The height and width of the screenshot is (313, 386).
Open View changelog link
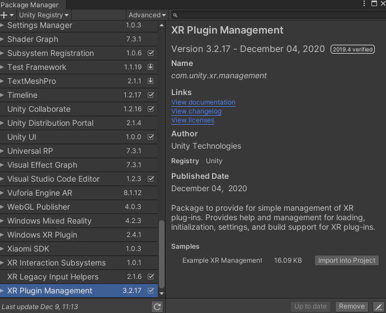pos(196,111)
